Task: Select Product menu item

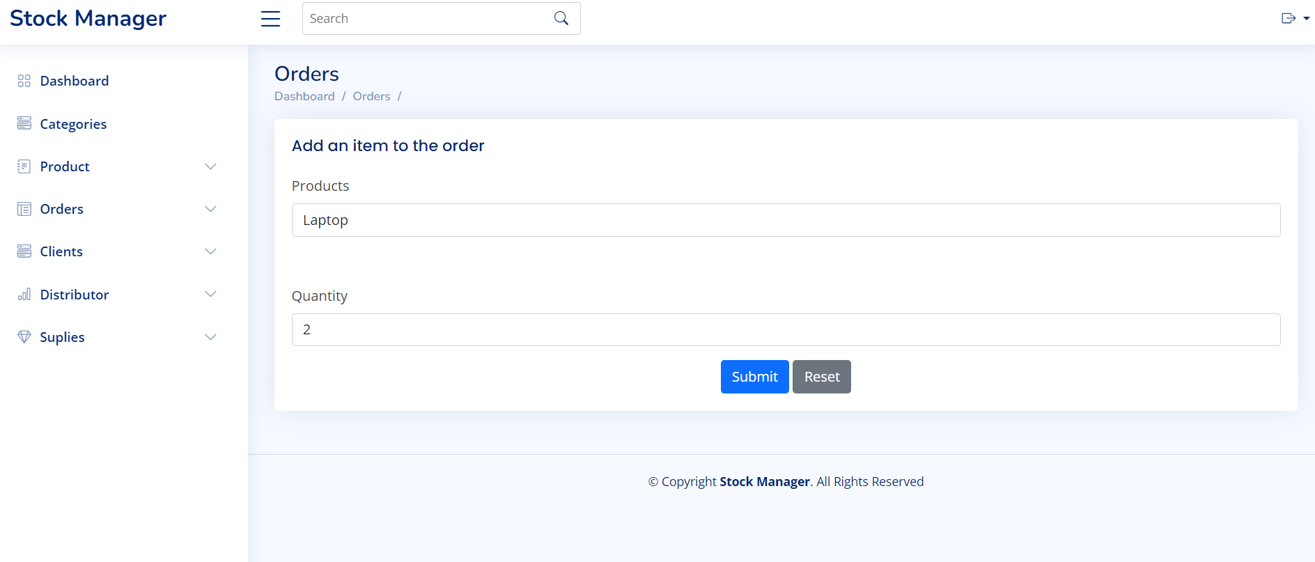Action: (x=65, y=166)
